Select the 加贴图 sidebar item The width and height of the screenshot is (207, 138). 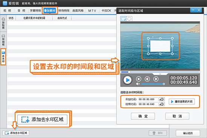coord(3,23)
